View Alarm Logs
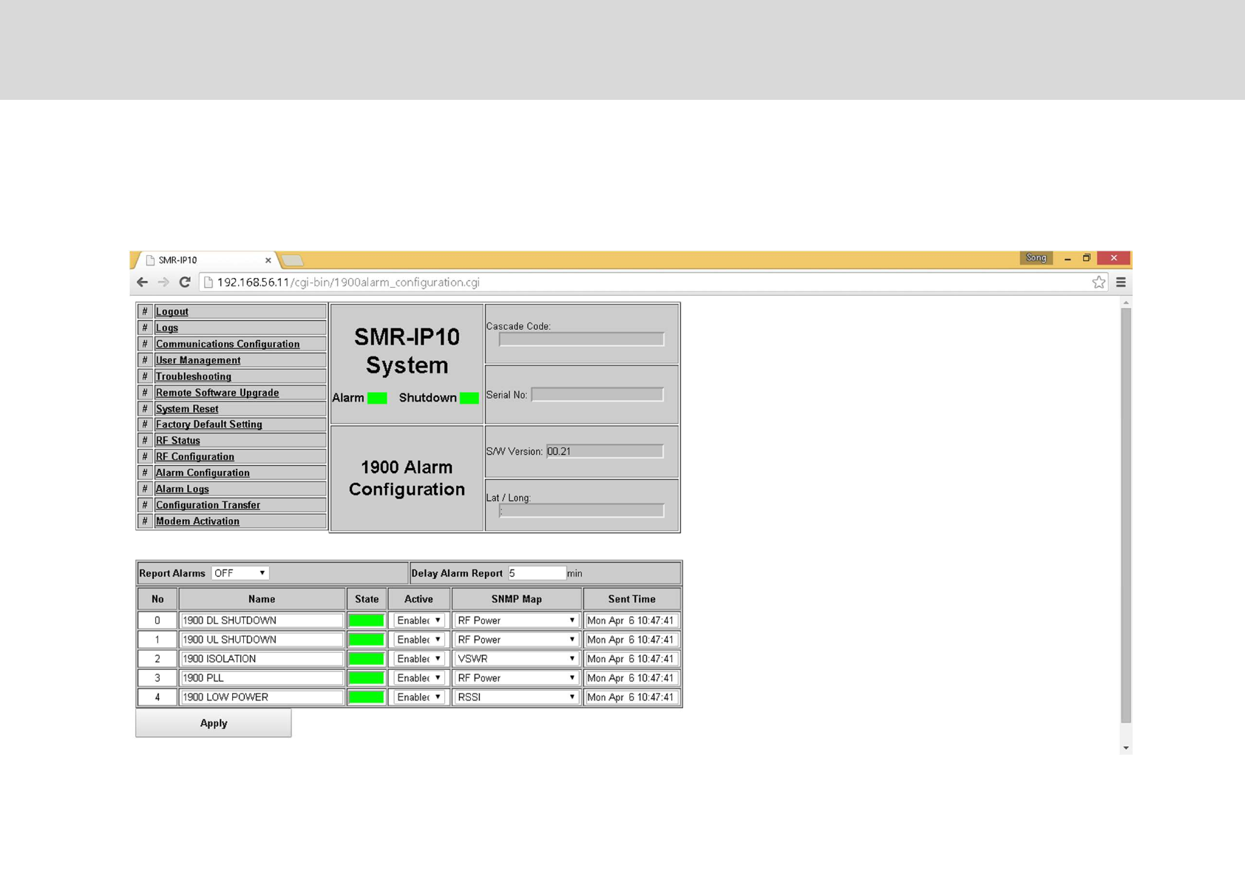The width and height of the screenshot is (1245, 880). 182,490
